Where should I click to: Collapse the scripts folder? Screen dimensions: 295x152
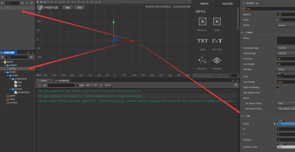click(x=5, y=72)
